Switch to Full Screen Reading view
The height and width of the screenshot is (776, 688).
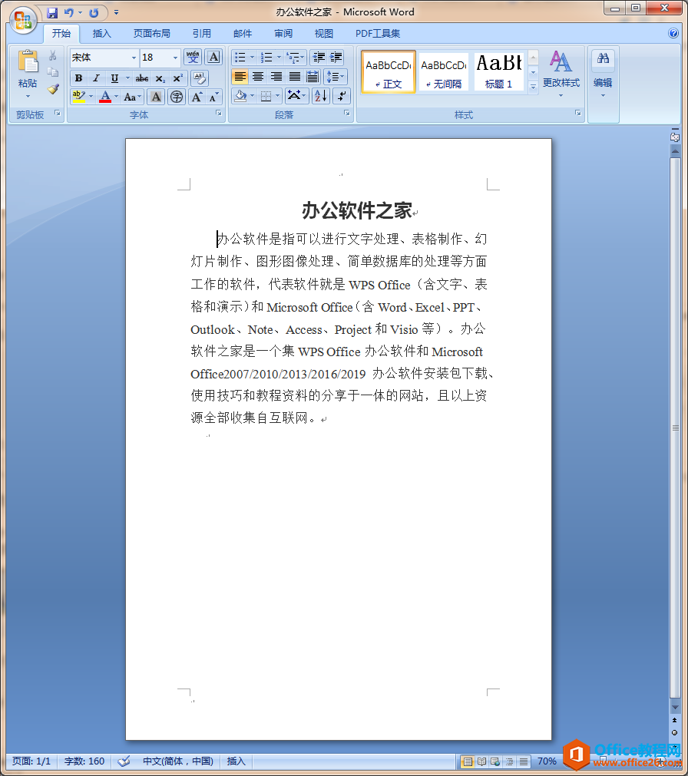481,761
